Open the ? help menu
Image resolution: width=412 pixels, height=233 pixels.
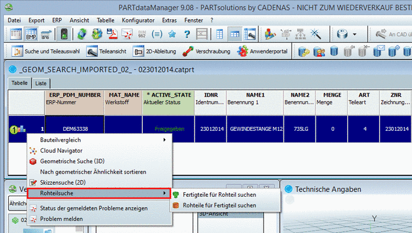click(212, 20)
